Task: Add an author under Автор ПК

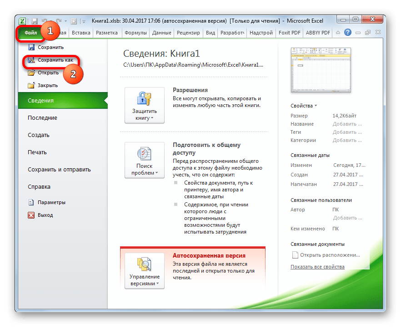Action: [347, 218]
